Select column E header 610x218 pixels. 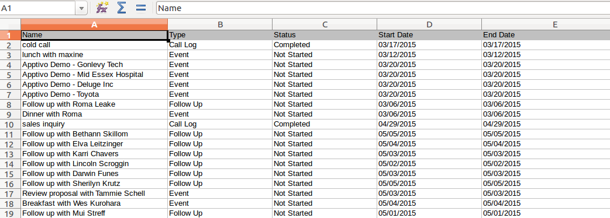coord(546,24)
